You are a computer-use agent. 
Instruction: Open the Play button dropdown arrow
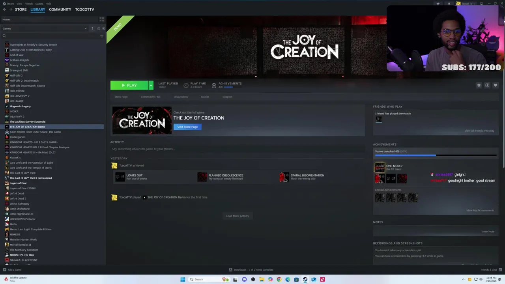tap(151, 85)
